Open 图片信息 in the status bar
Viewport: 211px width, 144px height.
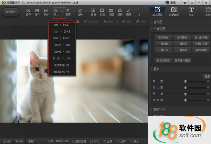tap(79, 141)
